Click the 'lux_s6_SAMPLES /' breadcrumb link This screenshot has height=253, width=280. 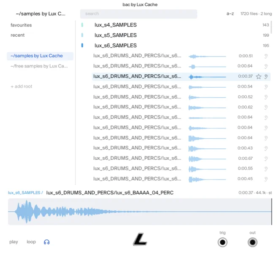25,193
